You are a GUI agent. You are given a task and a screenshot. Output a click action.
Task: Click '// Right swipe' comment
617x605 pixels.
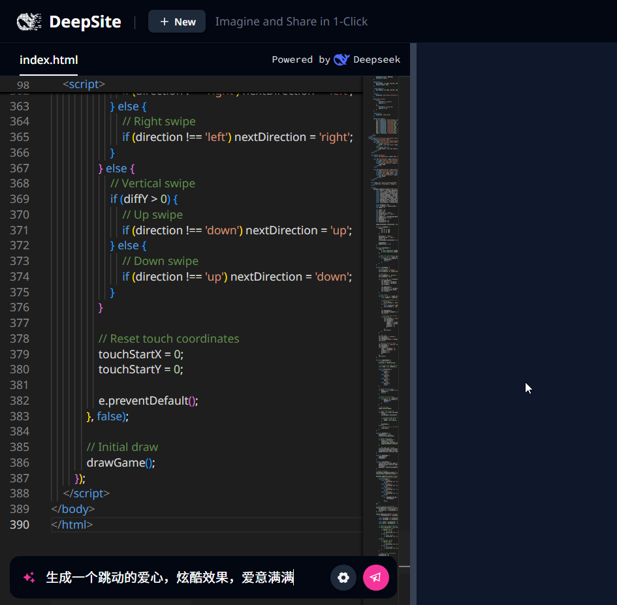point(159,121)
